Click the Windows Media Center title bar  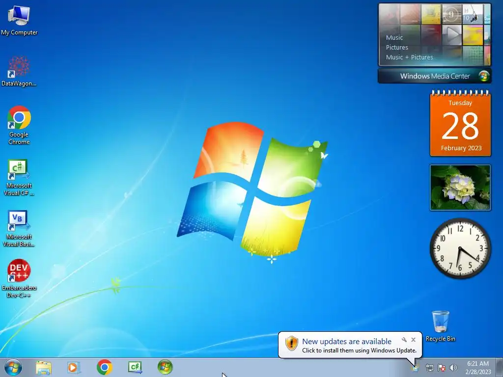coord(435,76)
